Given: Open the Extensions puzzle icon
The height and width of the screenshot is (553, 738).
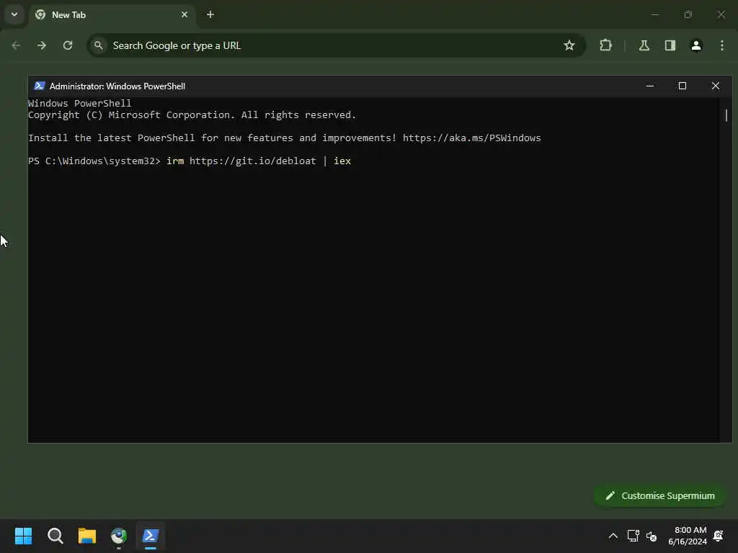Looking at the screenshot, I should pos(605,45).
